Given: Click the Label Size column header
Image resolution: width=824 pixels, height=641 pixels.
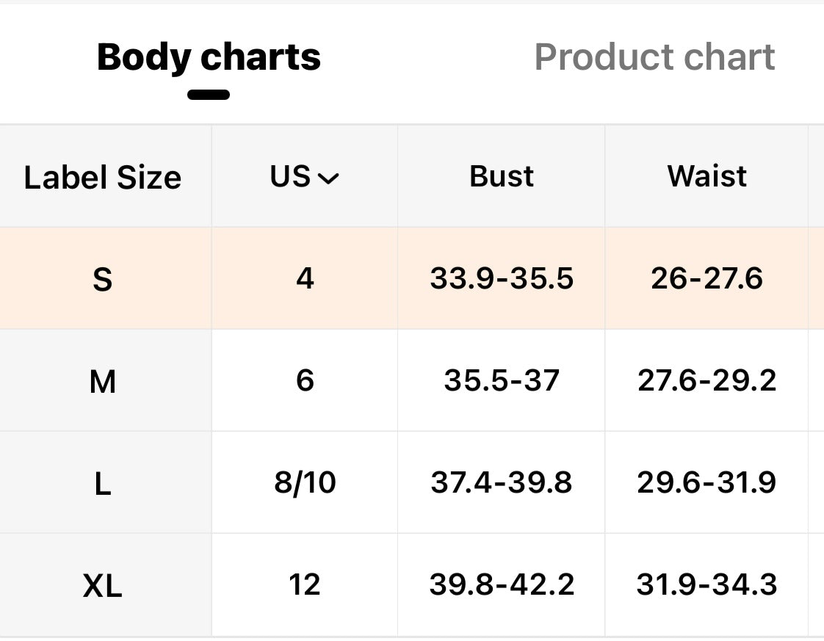Looking at the screenshot, I should 103,177.
